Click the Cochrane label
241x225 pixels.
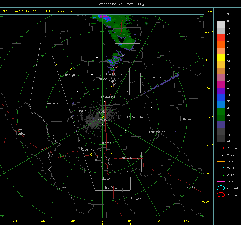coord(88,150)
